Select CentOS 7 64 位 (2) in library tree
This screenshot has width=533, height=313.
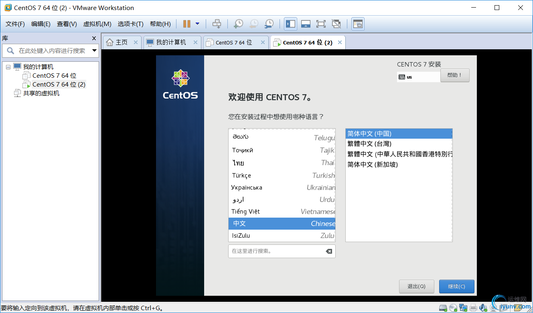click(x=59, y=85)
